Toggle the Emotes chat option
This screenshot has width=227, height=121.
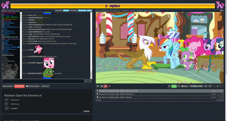pyautogui.click(x=66, y=11)
